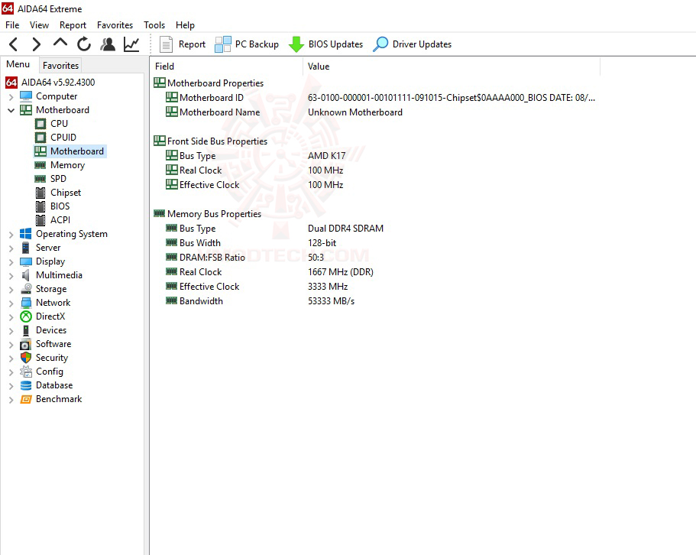Open the Tools menu

154,25
